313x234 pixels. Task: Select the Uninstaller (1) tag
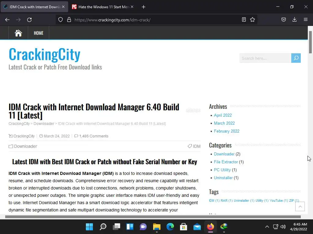coord(244,200)
